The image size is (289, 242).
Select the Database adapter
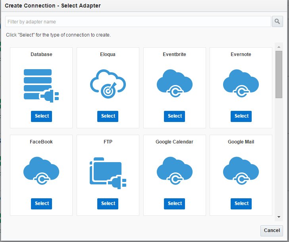point(41,116)
